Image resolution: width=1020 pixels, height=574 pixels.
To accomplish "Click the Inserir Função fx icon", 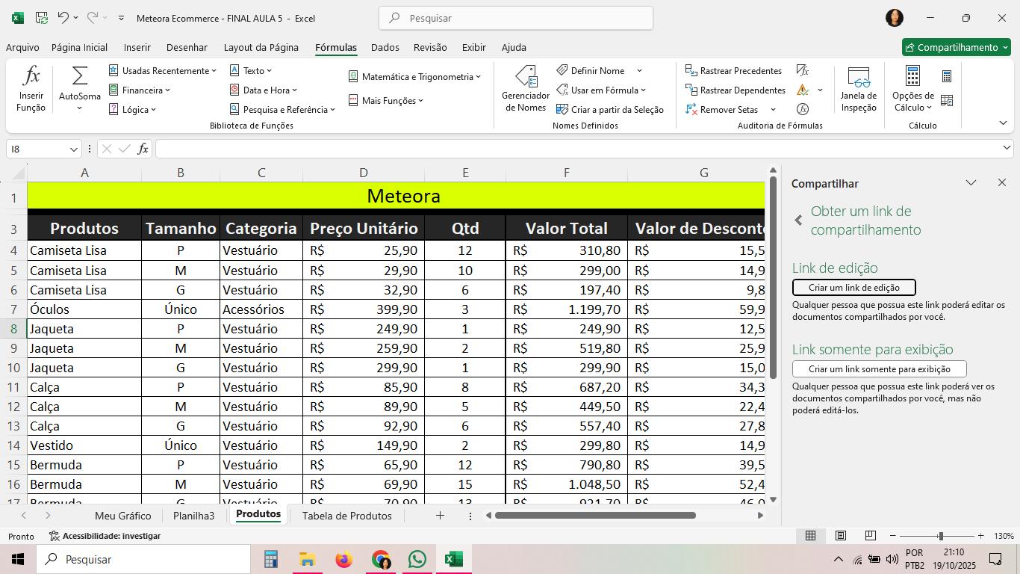I will pos(31,77).
